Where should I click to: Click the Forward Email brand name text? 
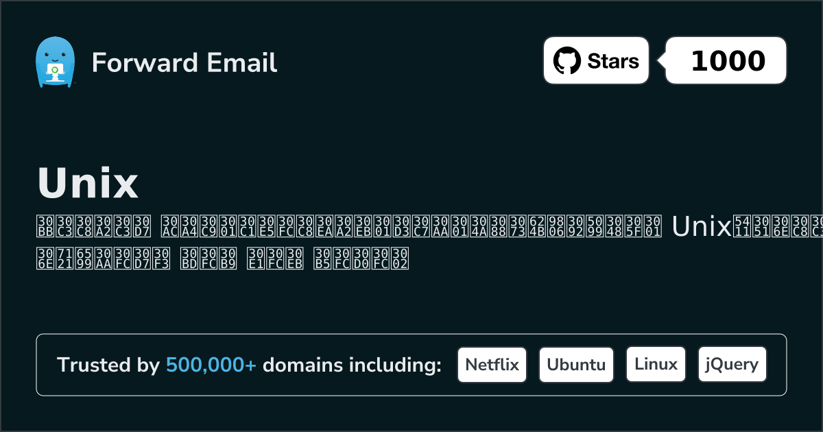(x=184, y=62)
